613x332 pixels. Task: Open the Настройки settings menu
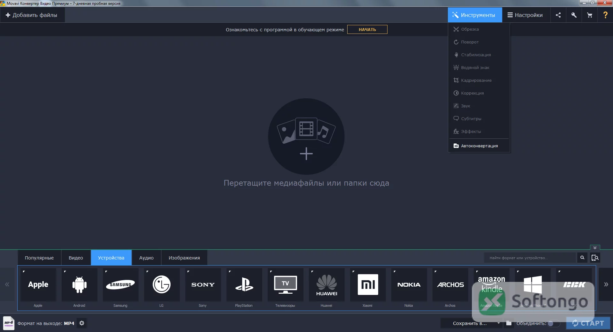tap(525, 15)
